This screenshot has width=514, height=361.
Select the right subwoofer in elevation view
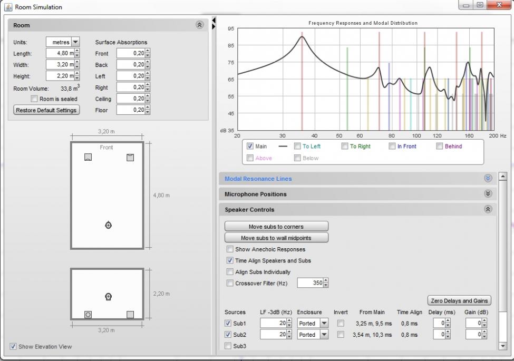[130, 315]
